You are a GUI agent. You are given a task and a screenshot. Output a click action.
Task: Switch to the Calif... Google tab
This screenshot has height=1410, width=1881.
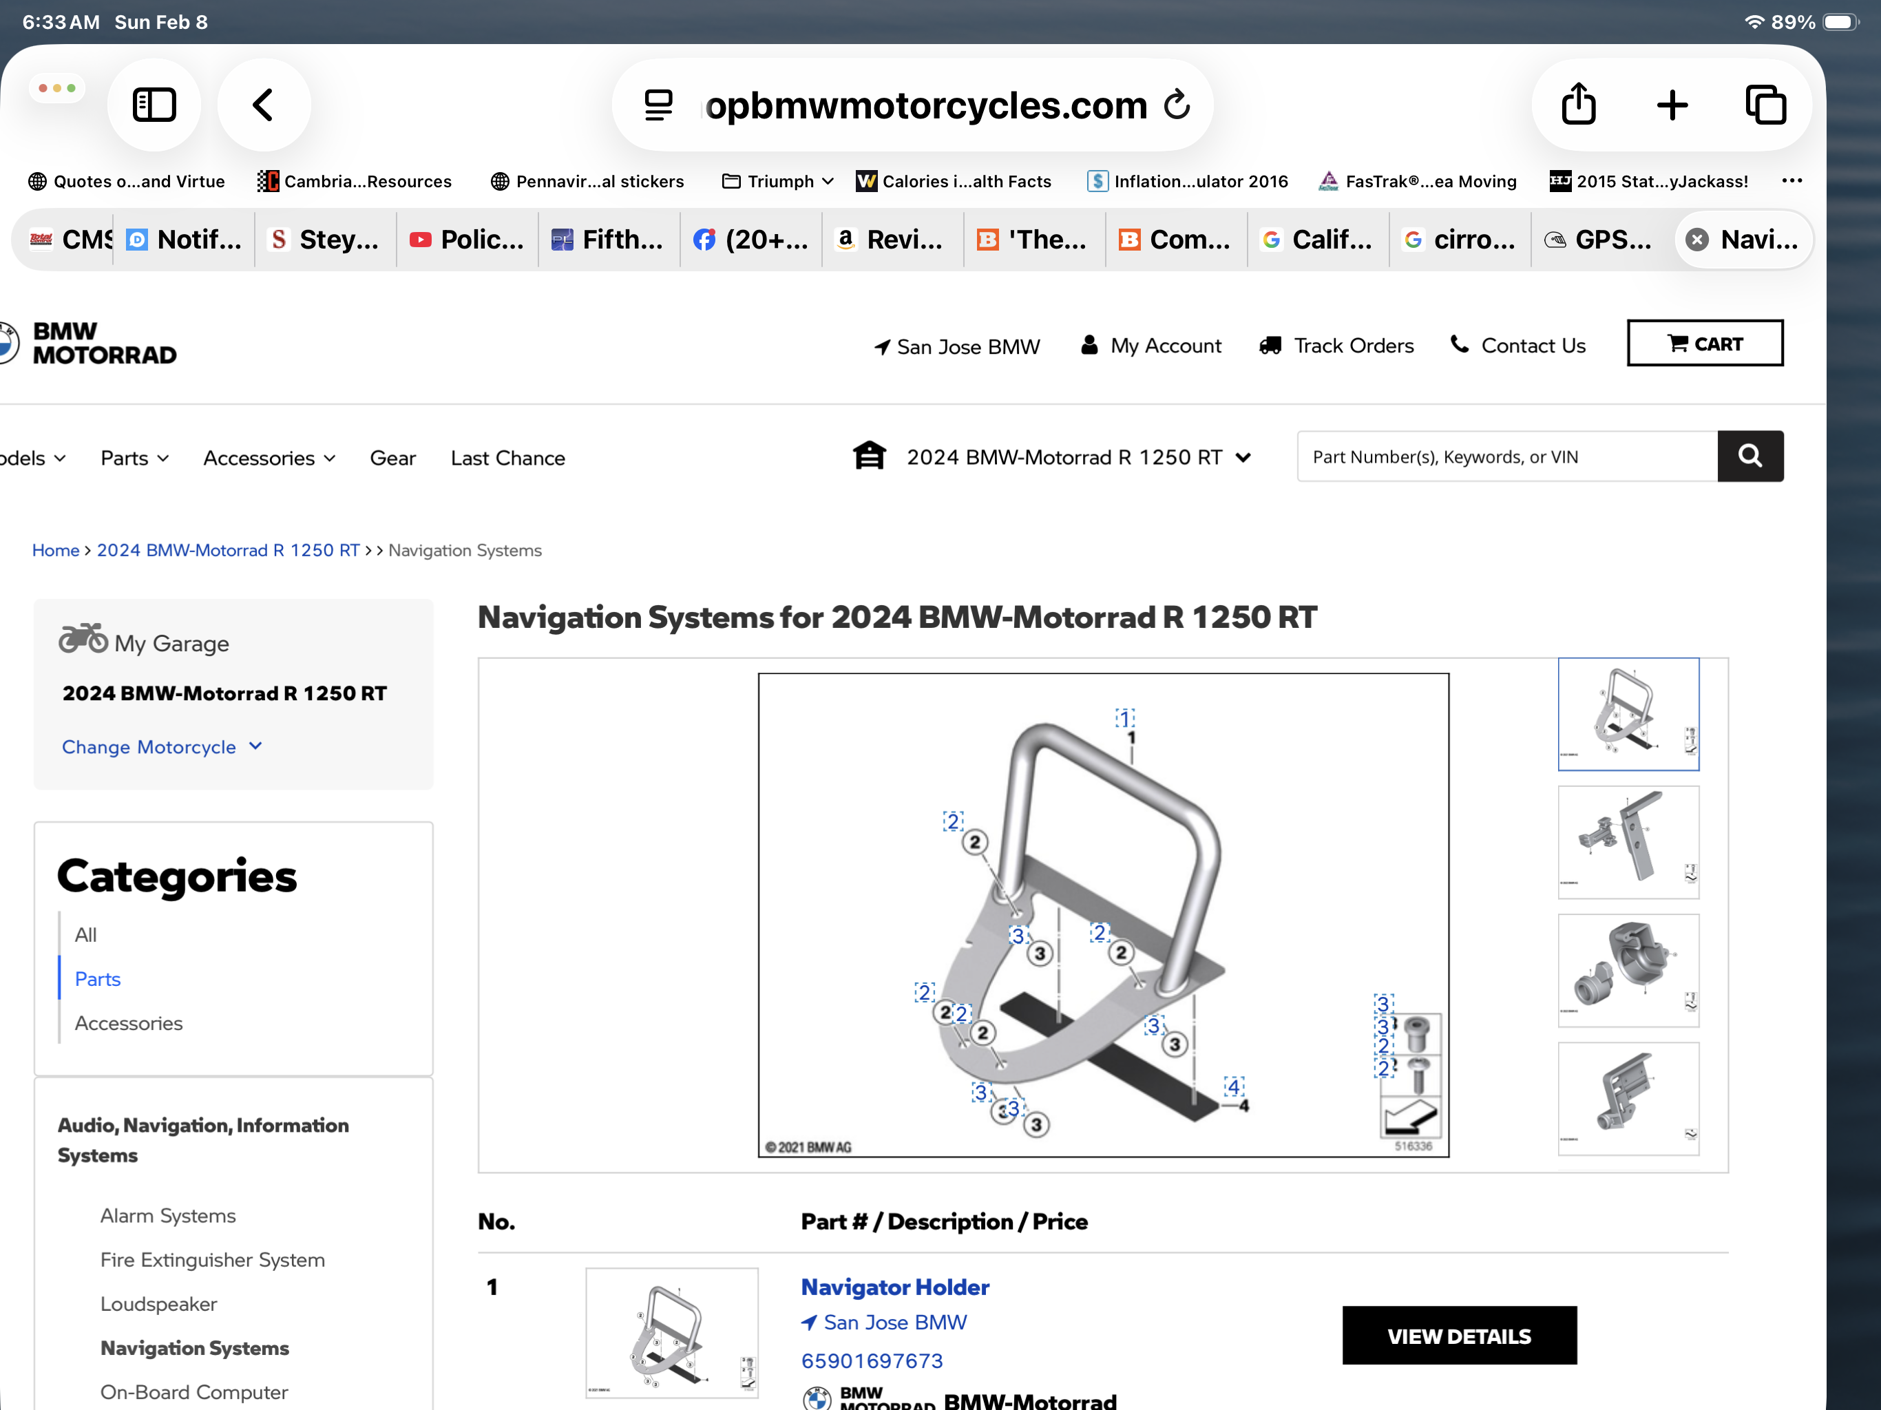coord(1319,240)
